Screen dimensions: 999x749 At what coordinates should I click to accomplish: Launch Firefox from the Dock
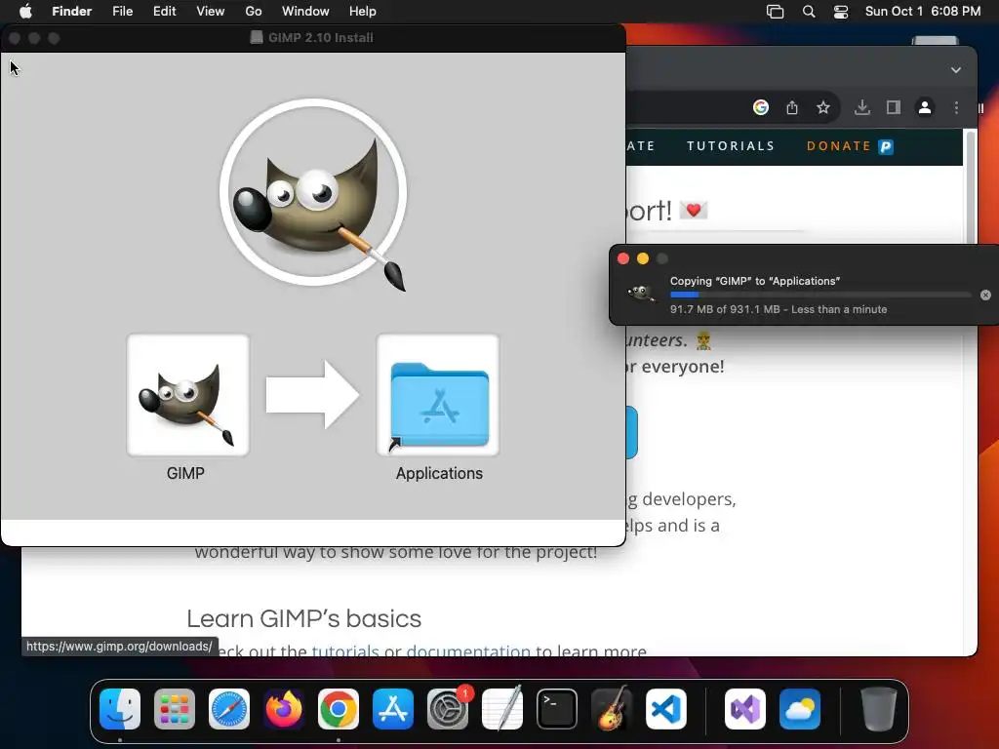(284, 709)
